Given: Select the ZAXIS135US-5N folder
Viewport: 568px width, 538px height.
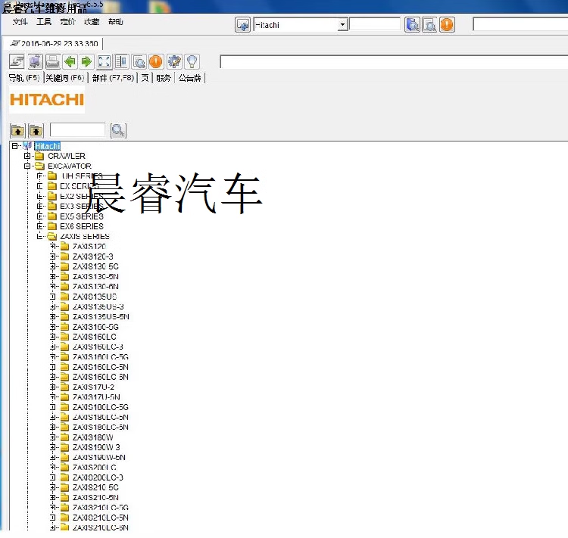Looking at the screenshot, I should point(101,317).
